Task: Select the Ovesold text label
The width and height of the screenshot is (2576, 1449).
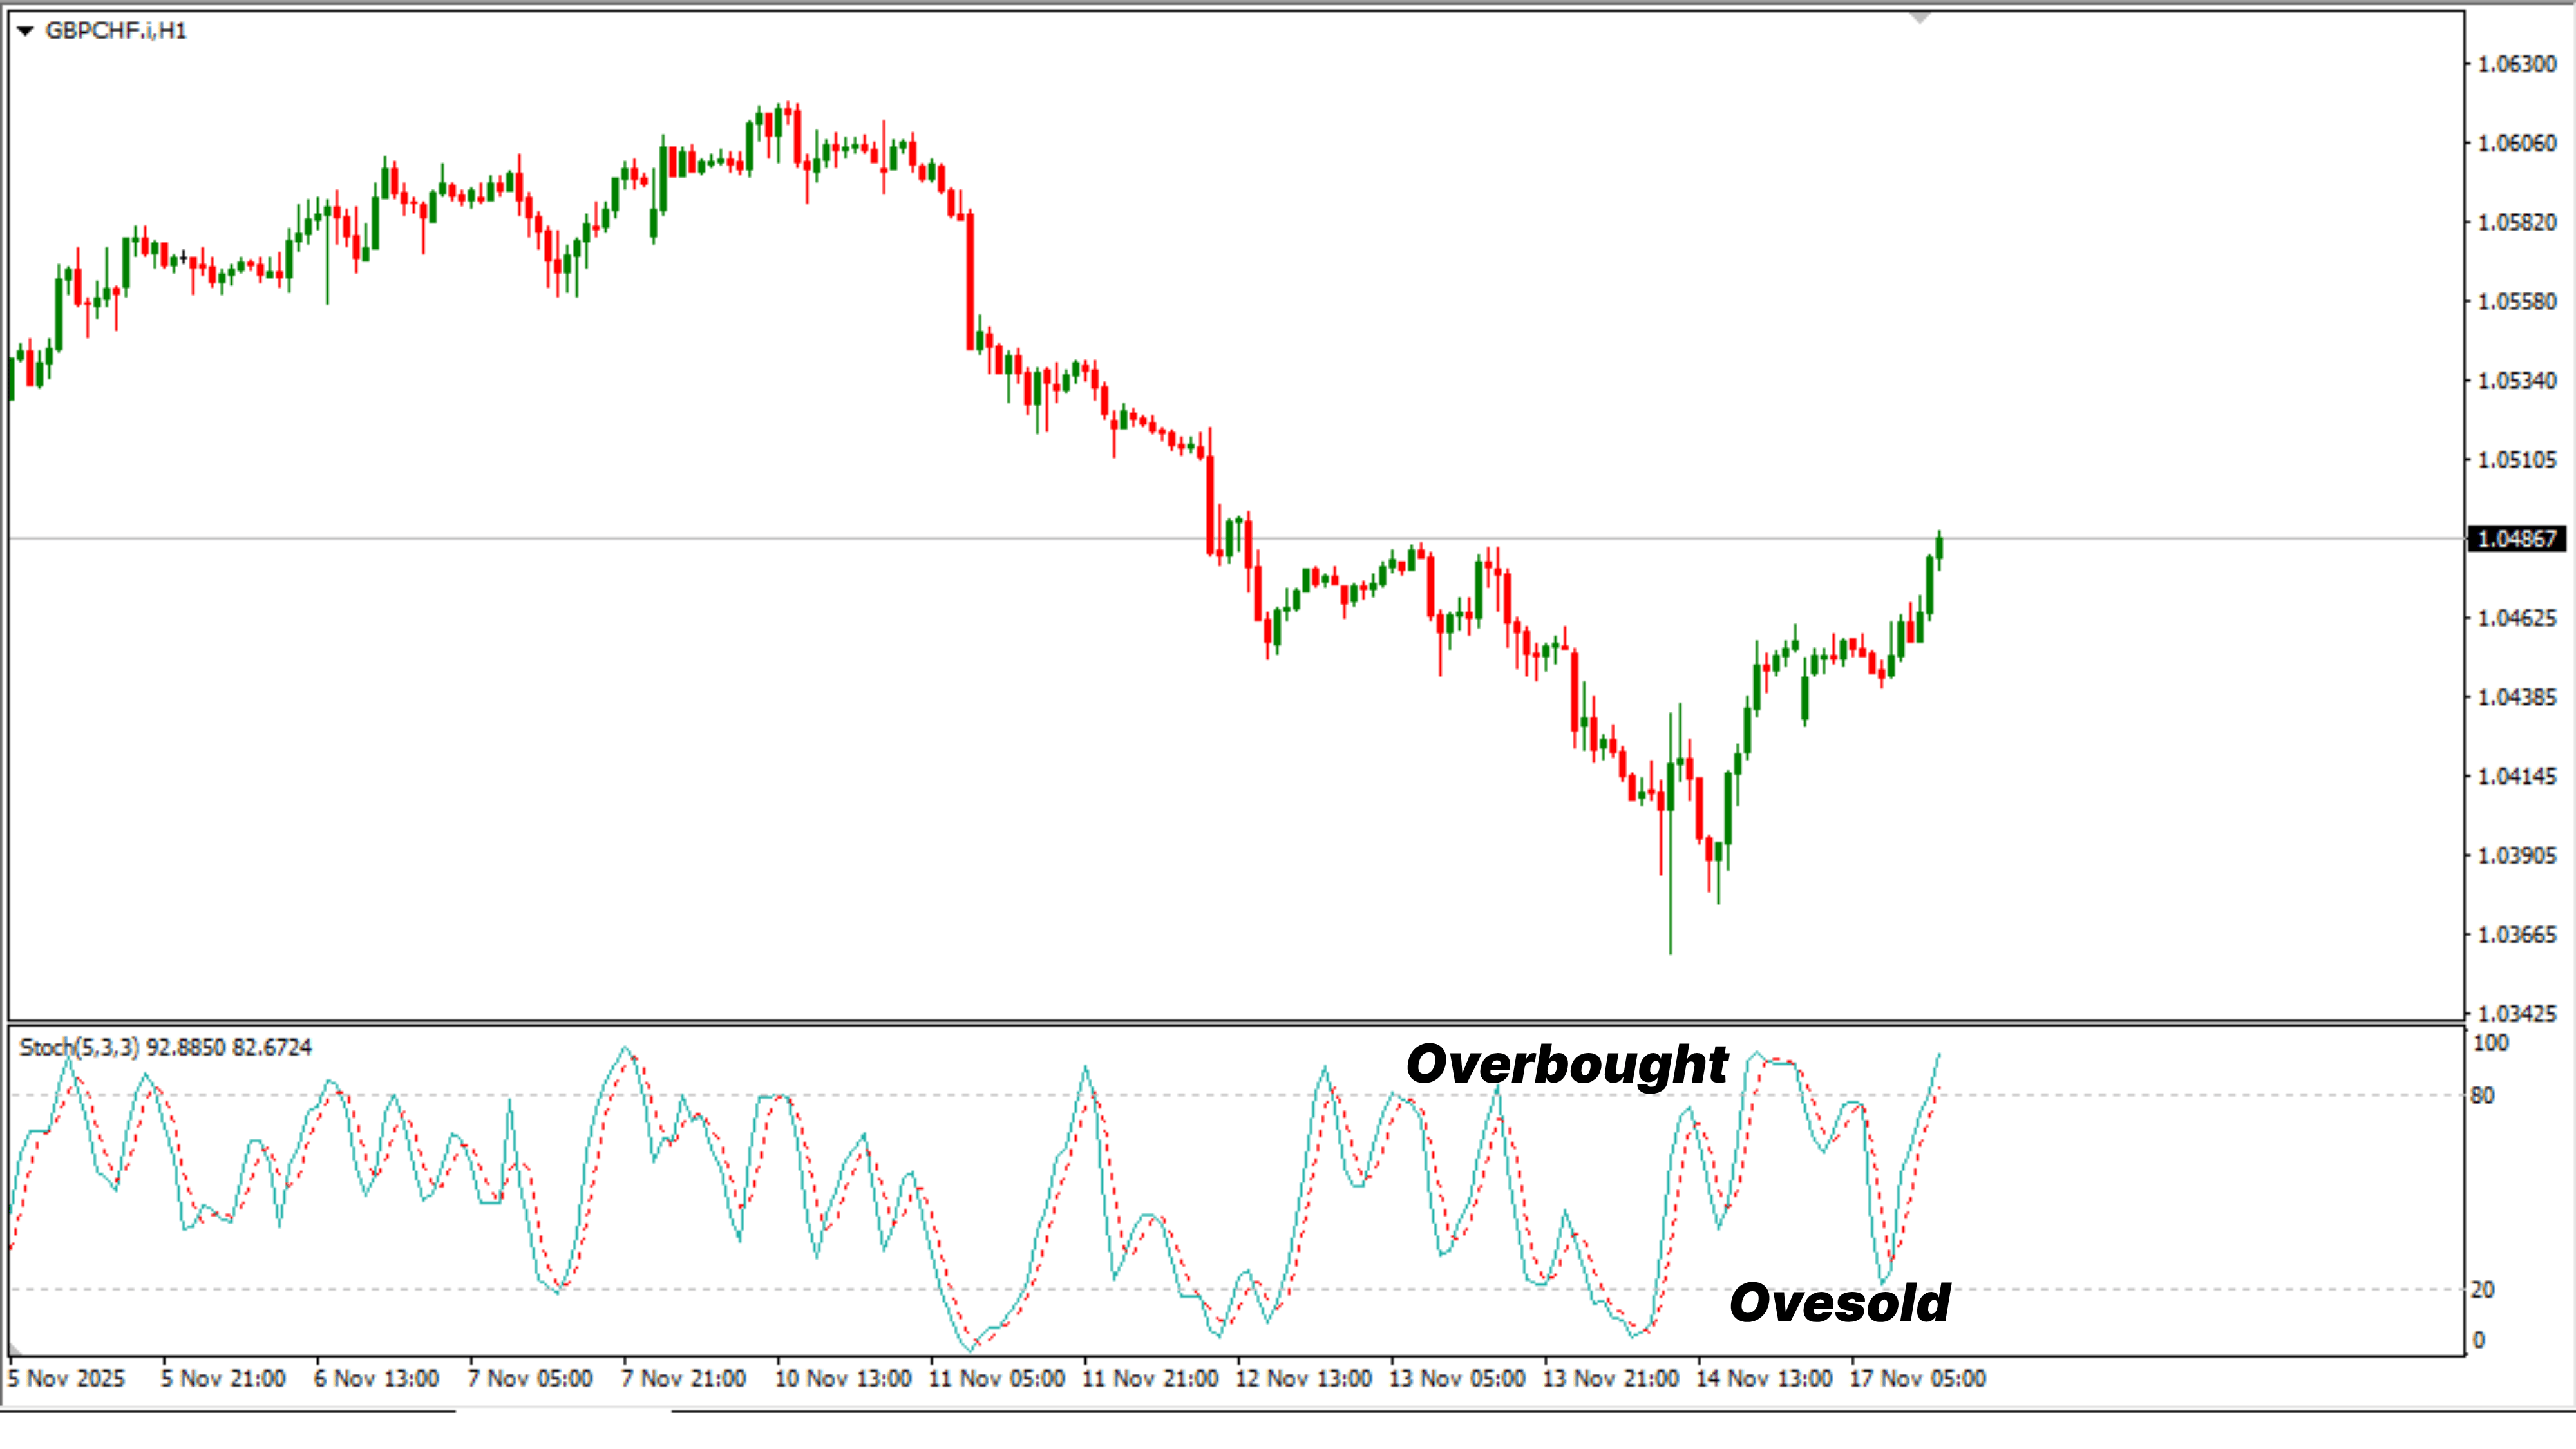Action: [x=1840, y=1303]
